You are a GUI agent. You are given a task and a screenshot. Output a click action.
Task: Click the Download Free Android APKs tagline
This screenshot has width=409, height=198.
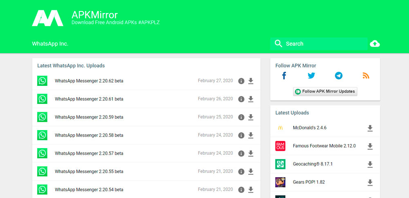tap(116, 22)
